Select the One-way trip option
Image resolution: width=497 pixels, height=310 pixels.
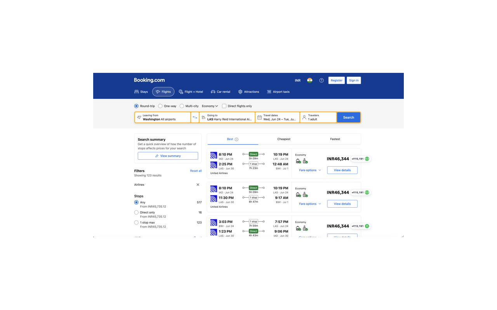(x=160, y=106)
